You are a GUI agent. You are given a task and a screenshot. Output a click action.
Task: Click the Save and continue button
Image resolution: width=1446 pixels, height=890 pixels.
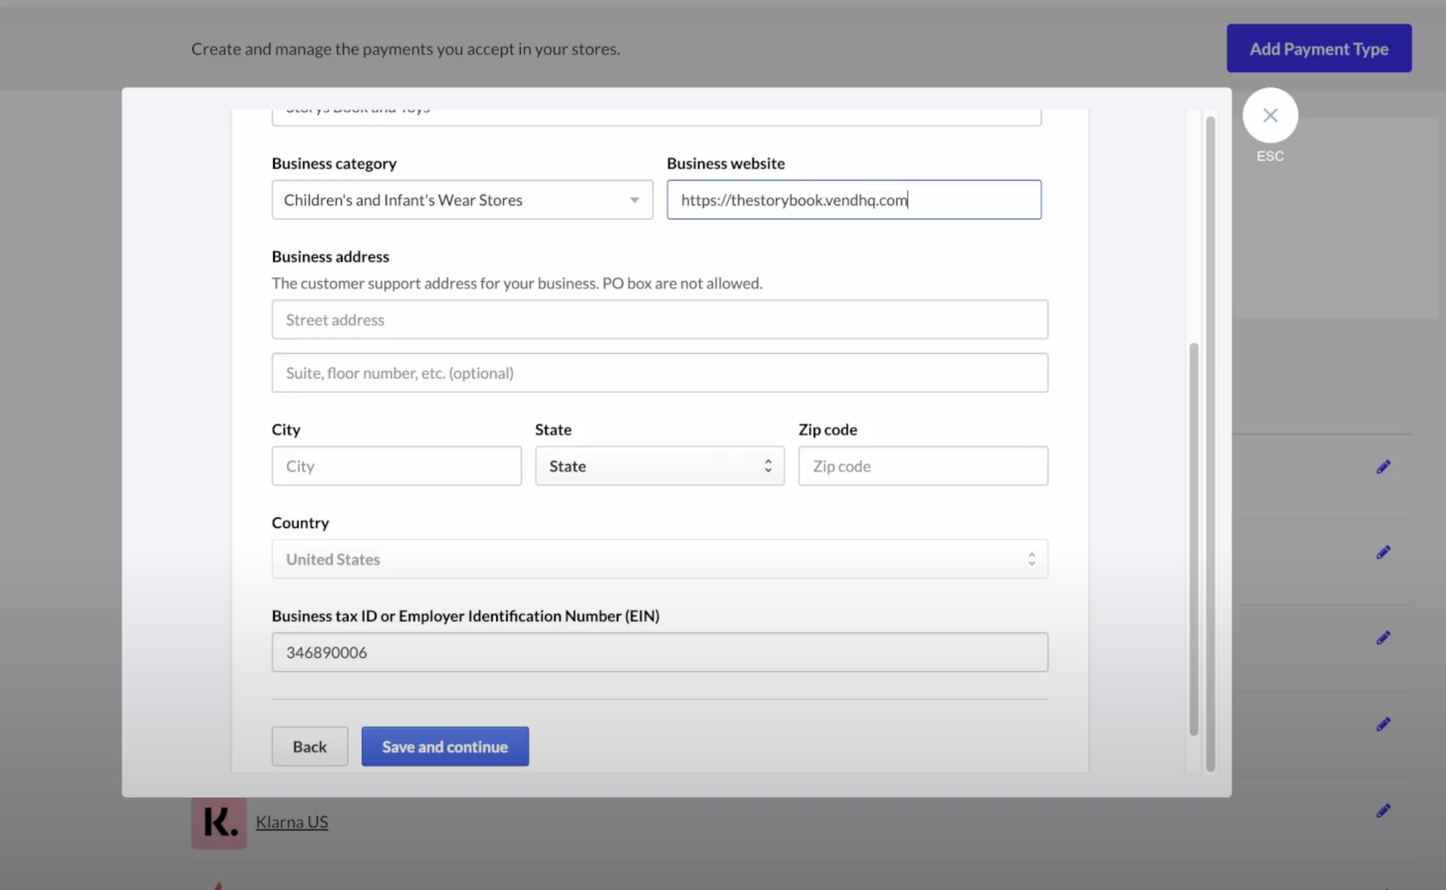coord(445,746)
